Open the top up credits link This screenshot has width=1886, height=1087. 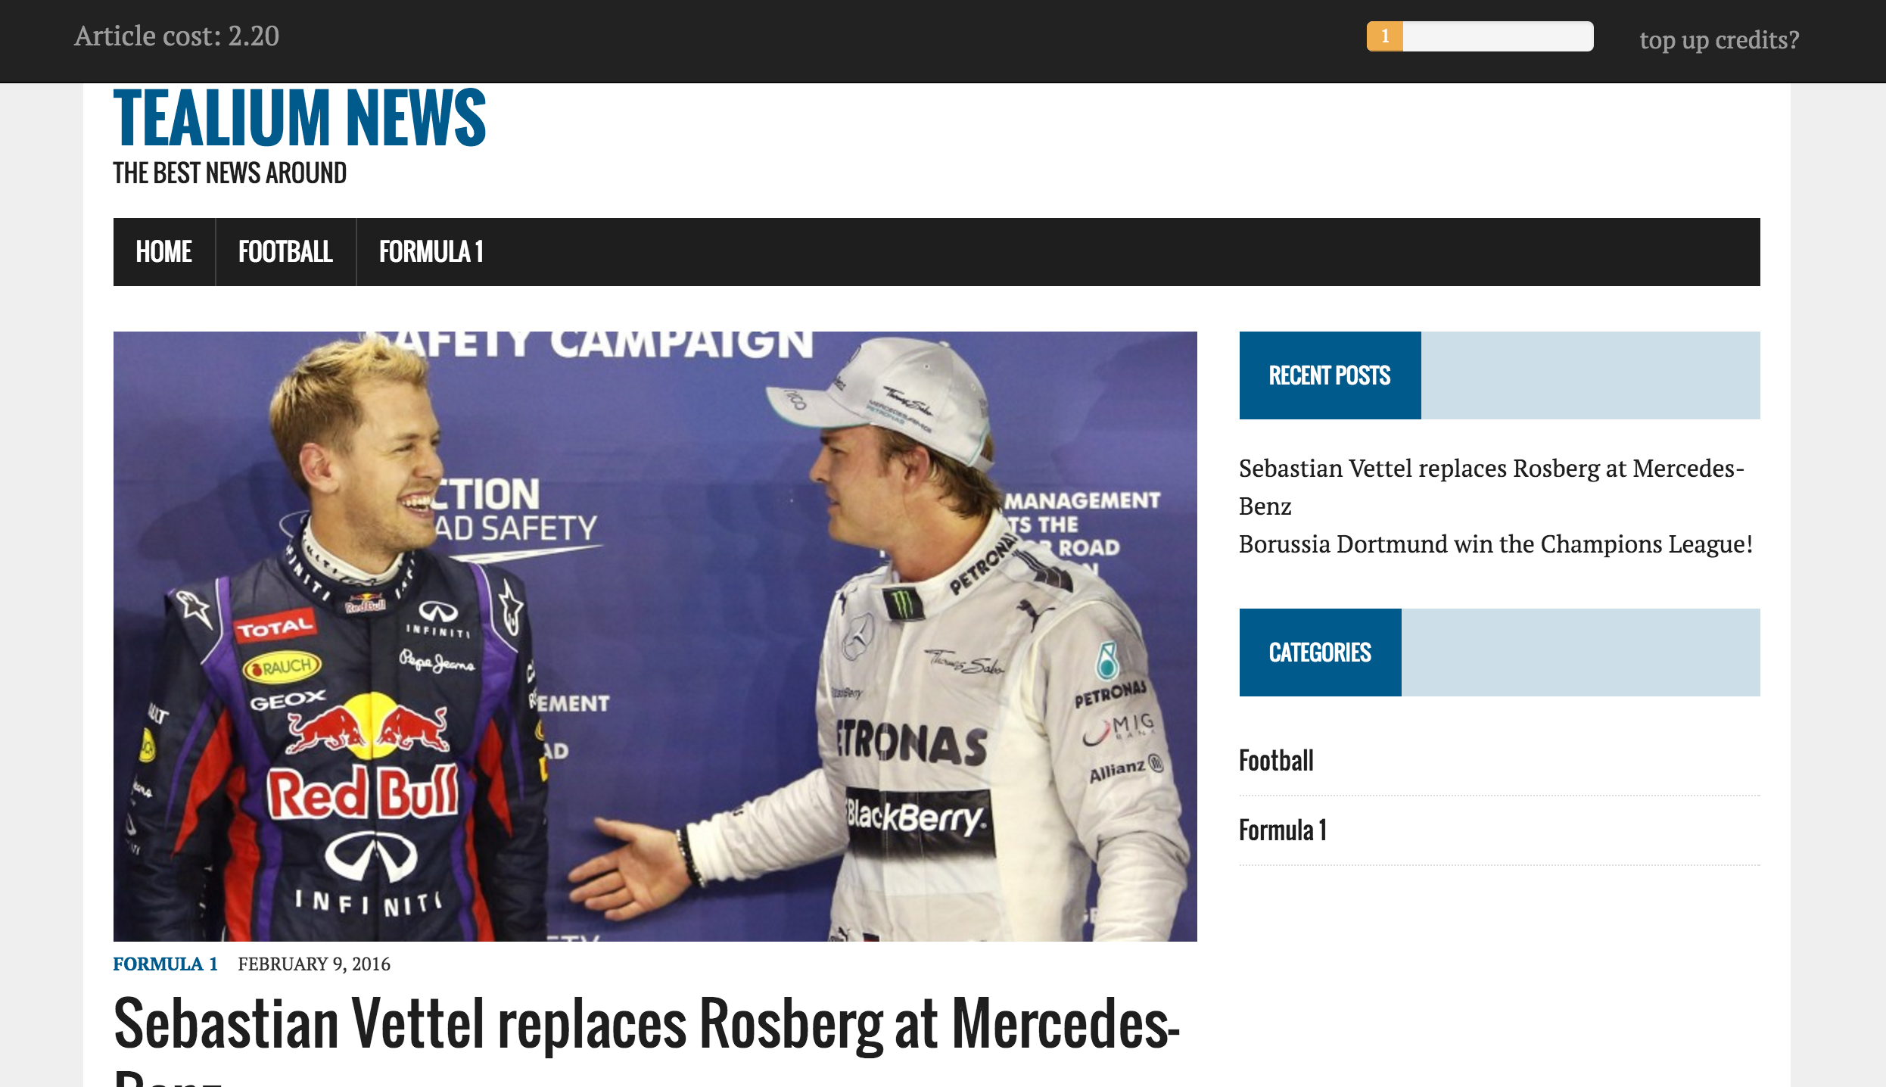(1719, 39)
